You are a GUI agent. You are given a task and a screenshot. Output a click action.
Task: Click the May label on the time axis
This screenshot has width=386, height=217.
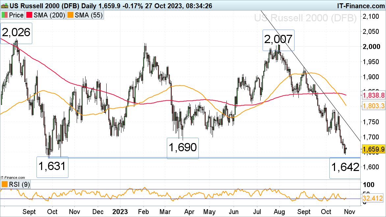coord(209,212)
